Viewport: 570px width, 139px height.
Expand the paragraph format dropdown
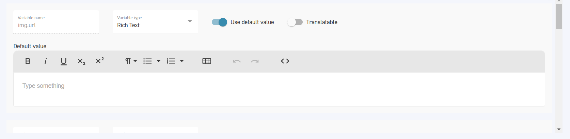point(131,61)
